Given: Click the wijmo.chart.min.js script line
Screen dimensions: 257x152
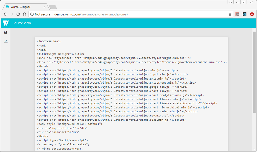Looking at the screenshot, I should (x=112, y=91).
